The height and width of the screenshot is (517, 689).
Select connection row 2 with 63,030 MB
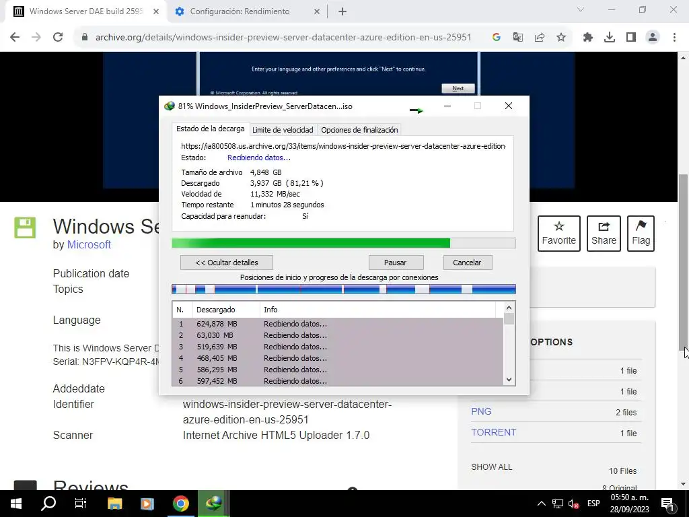338,335
